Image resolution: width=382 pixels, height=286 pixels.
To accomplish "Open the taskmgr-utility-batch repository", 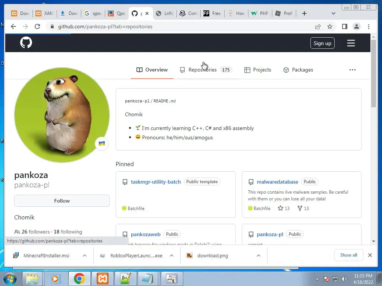I will (x=156, y=182).
